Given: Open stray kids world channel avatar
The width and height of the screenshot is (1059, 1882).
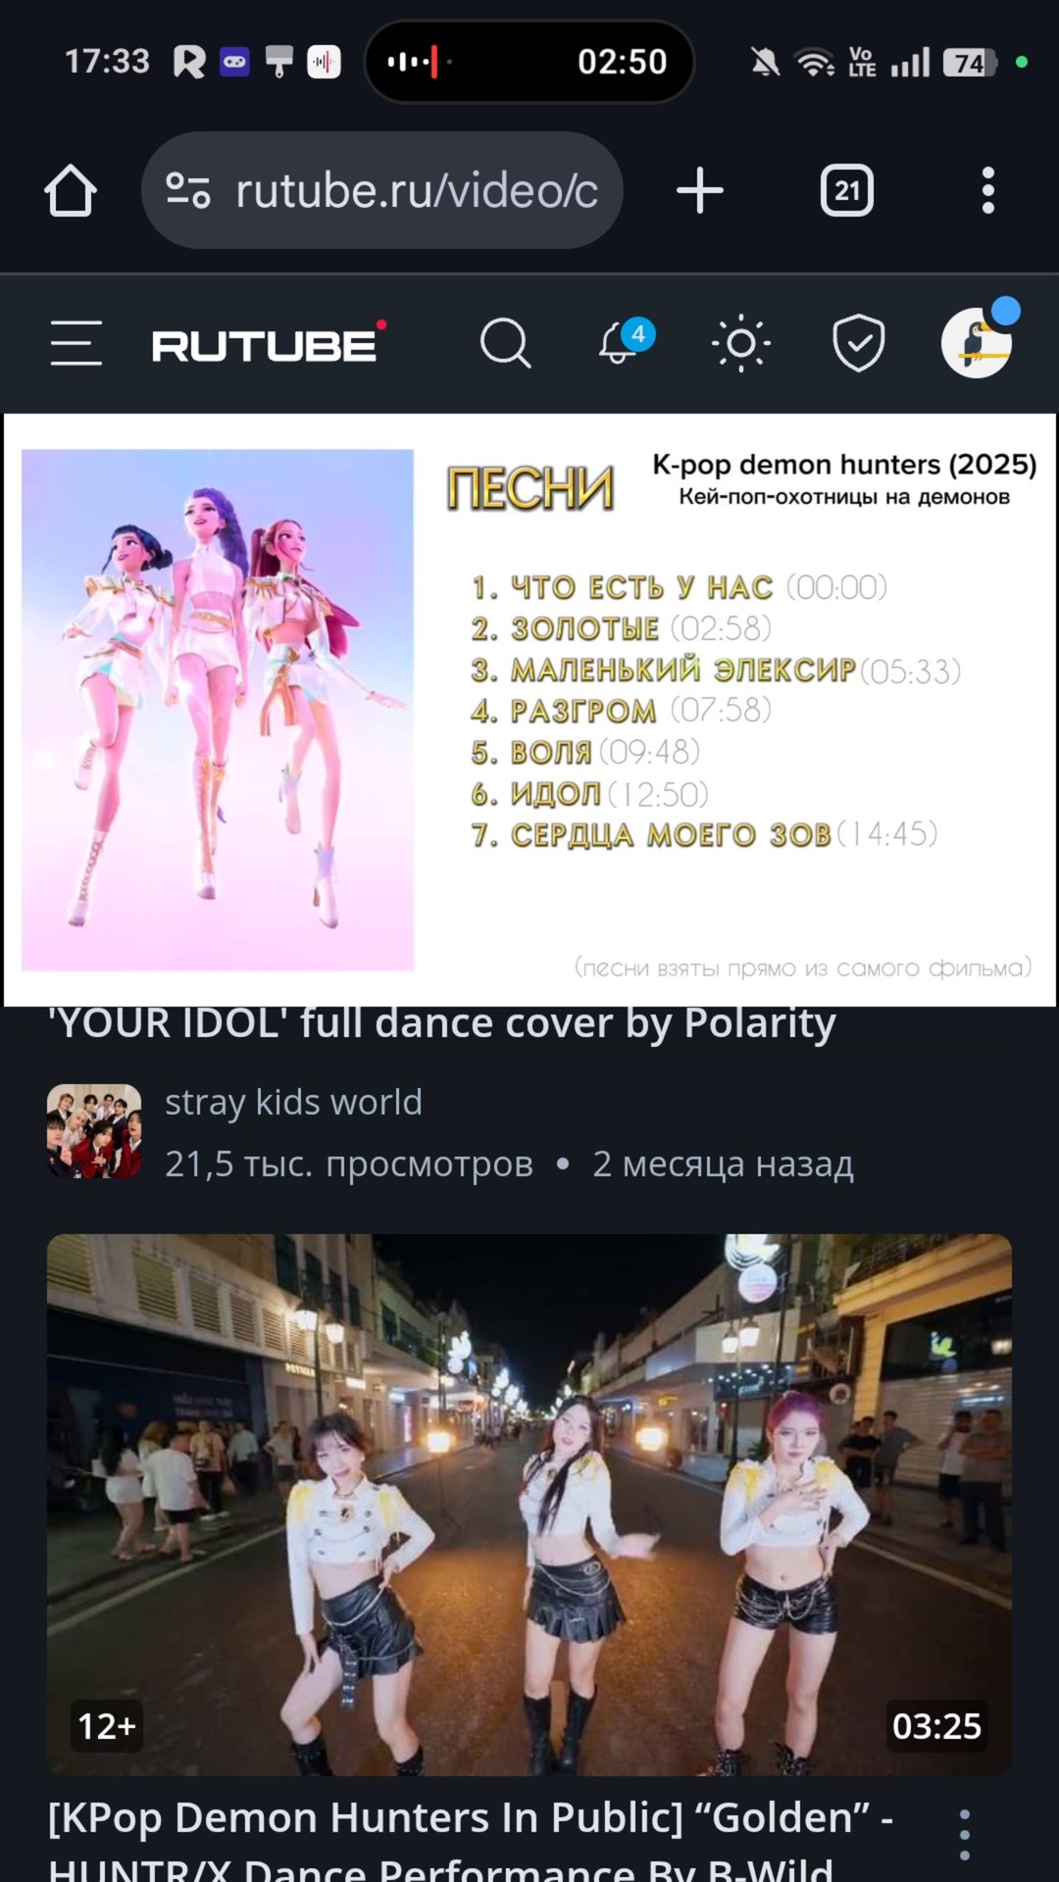Looking at the screenshot, I should (x=94, y=1130).
